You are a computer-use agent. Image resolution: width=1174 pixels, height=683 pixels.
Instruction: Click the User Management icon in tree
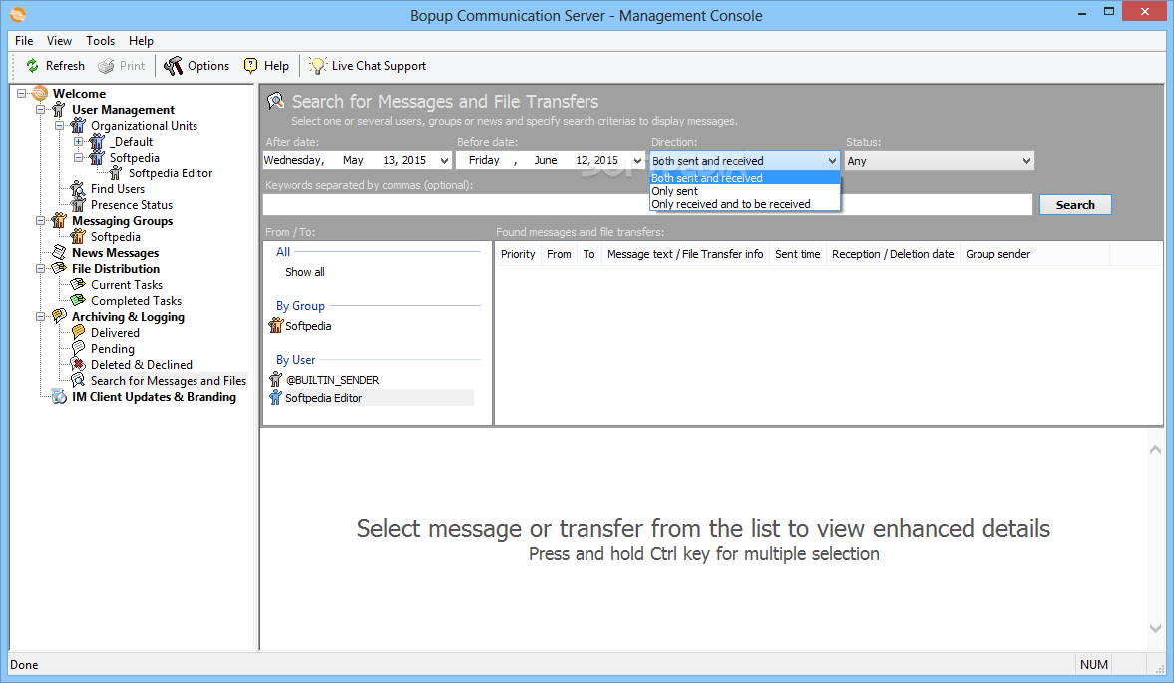[x=59, y=110]
